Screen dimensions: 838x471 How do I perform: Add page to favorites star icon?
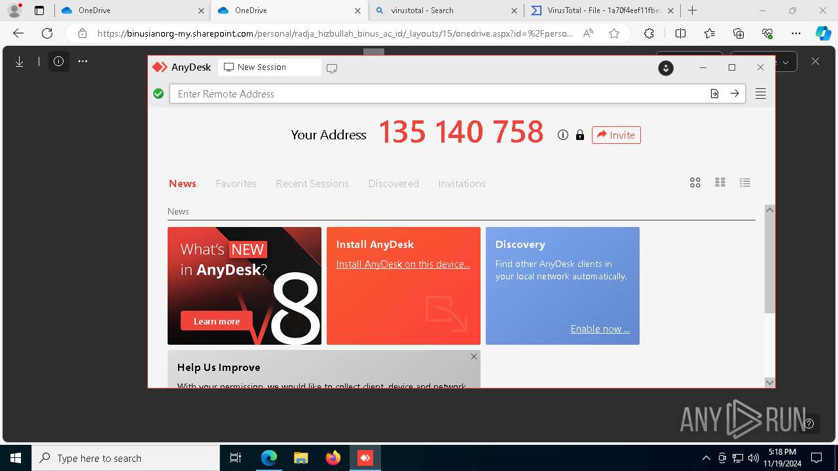[x=613, y=33]
